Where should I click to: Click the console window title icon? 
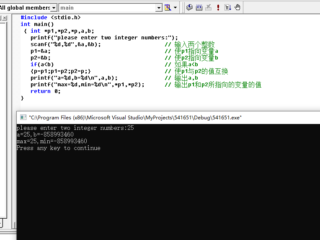23,117
